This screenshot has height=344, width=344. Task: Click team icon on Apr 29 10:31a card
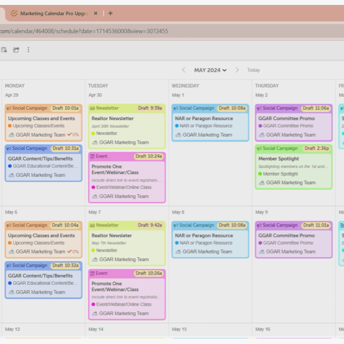tap(12, 175)
